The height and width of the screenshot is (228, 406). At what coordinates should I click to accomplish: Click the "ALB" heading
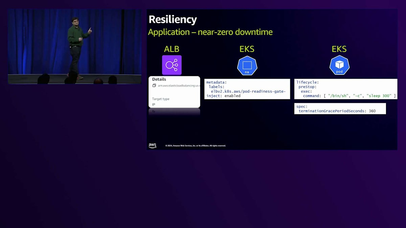coord(172,49)
